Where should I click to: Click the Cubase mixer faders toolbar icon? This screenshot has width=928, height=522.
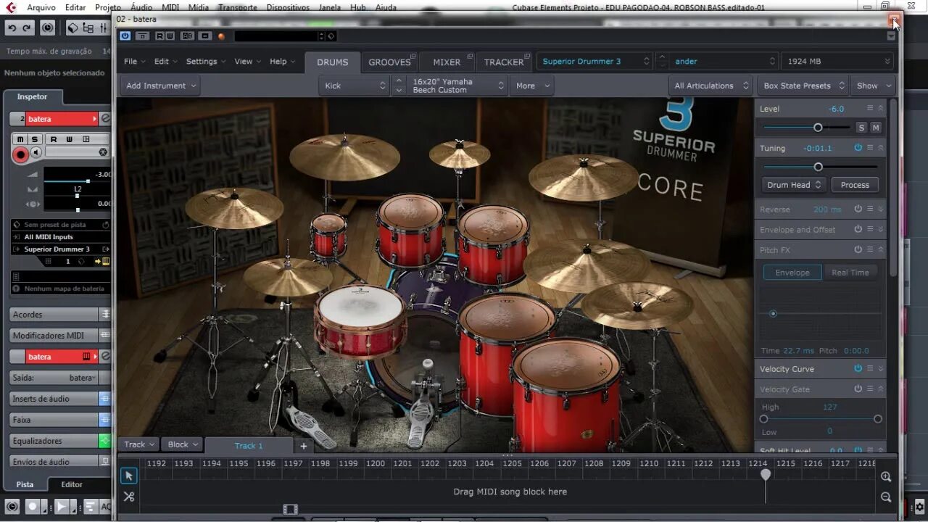pyautogui.click(x=104, y=28)
